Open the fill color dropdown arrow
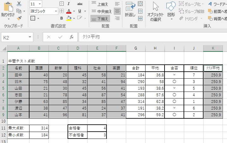Image resolution: width=227 pixels, height=143 pixels. coord(74,18)
